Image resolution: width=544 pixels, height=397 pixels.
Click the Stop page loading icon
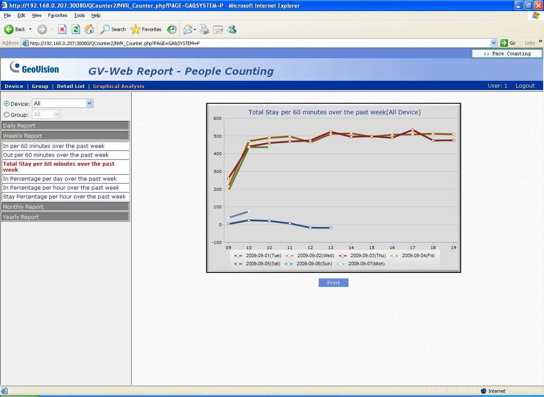(x=62, y=29)
